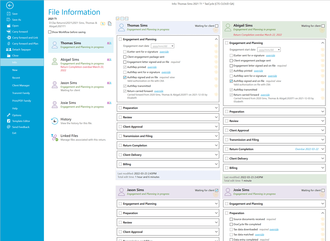The image size is (330, 241).
Task: Click override link for Thomas's AuthRep printed
Action: 152,67
